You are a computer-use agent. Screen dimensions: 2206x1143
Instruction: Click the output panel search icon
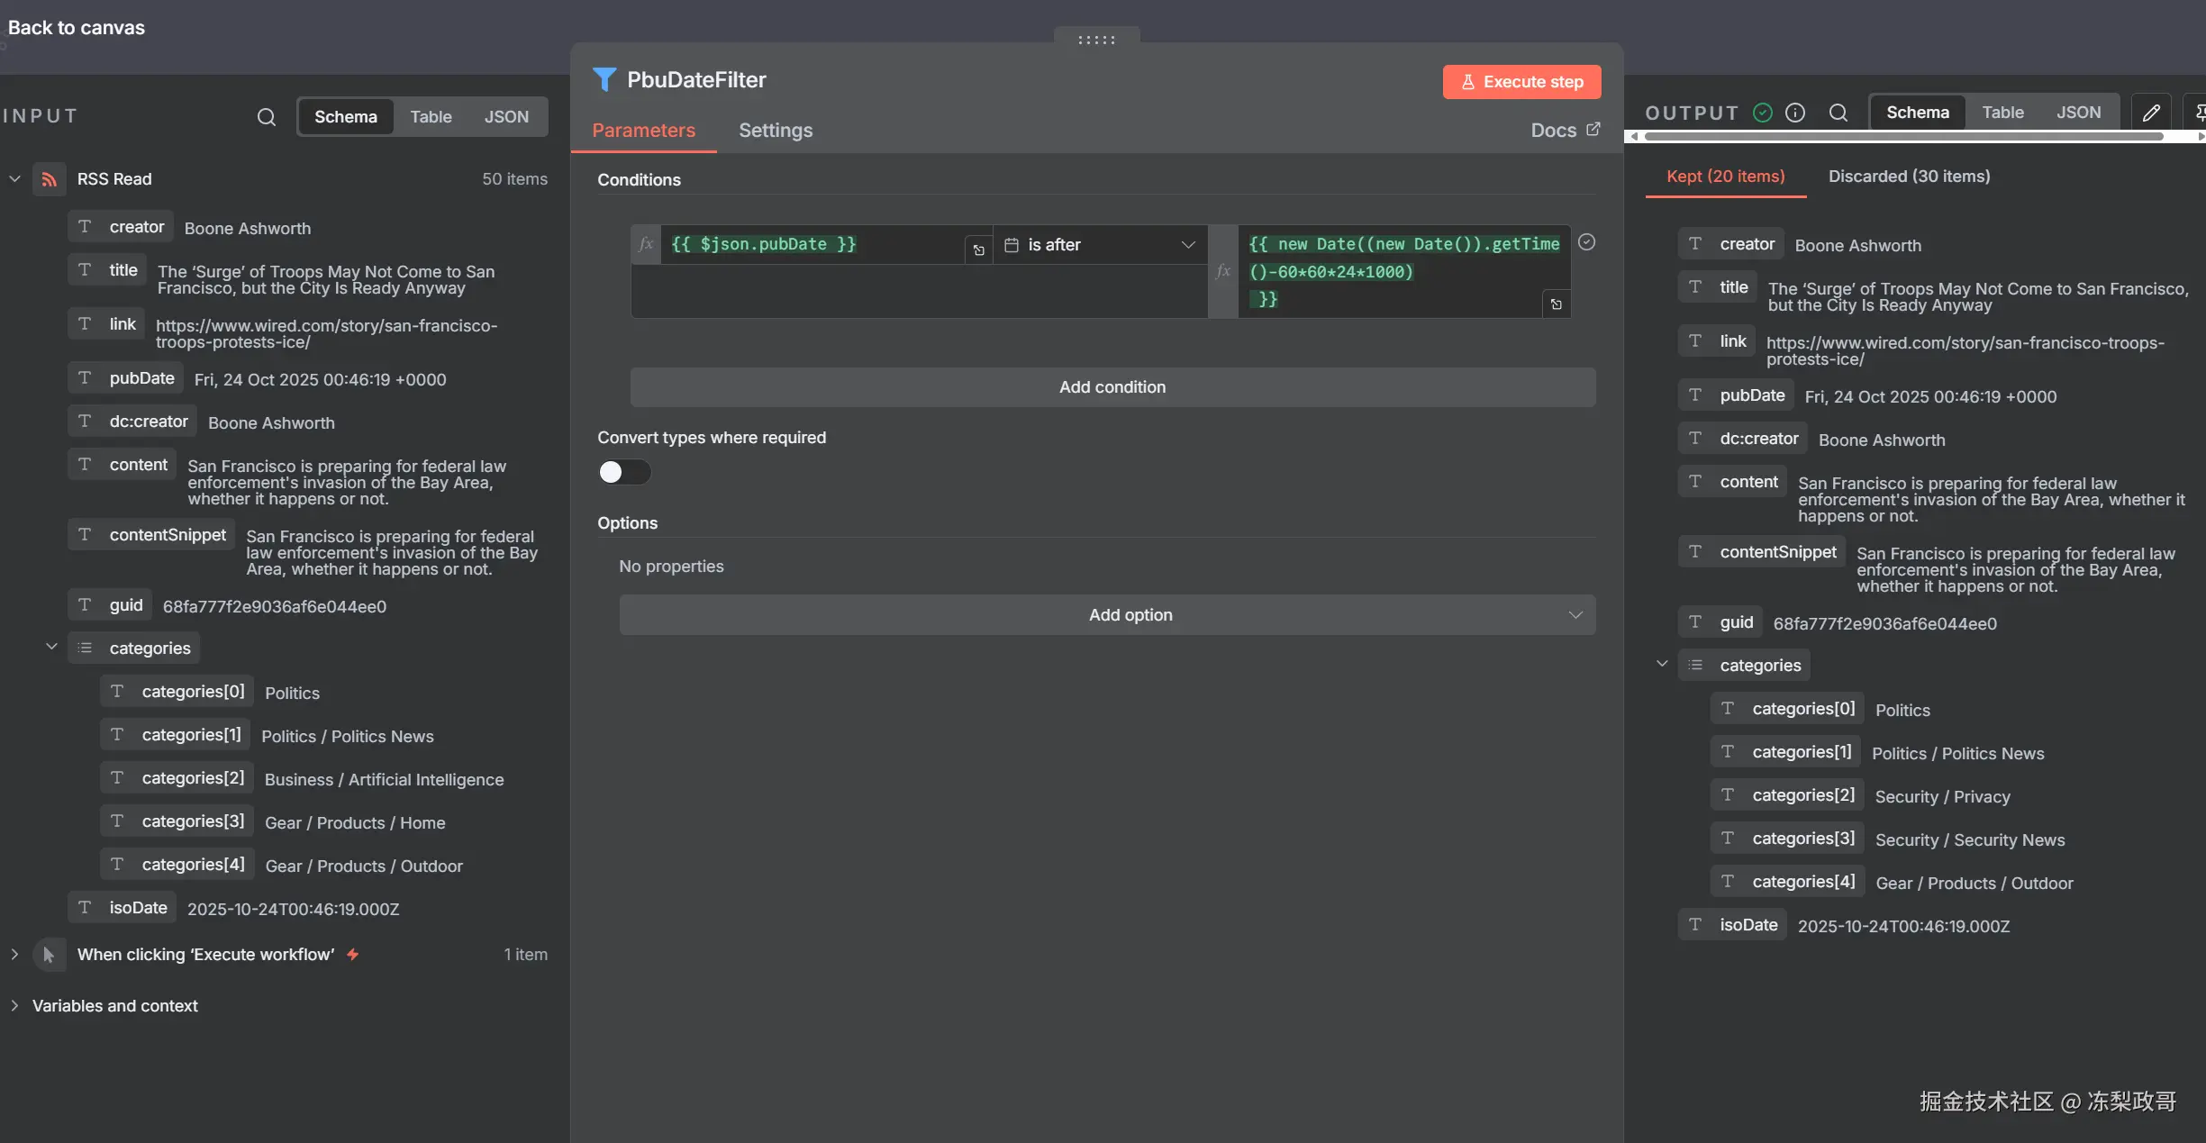[1838, 113]
